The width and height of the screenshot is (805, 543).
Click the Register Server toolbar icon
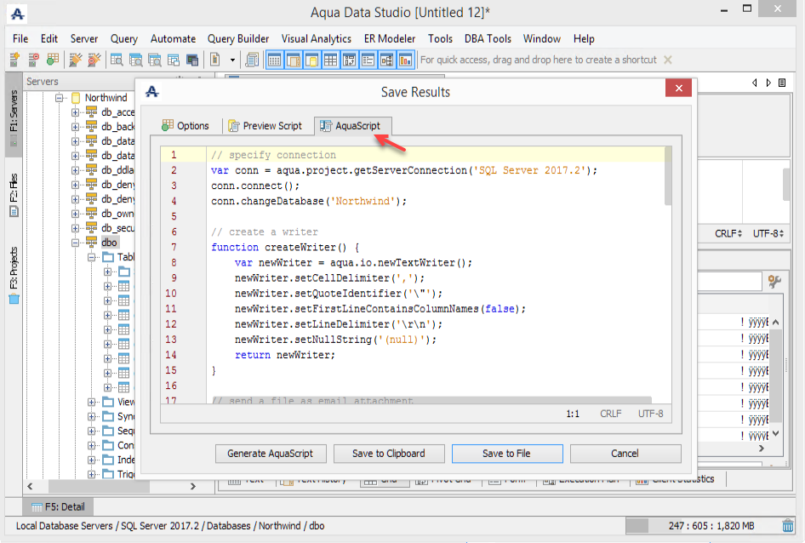tap(15, 60)
